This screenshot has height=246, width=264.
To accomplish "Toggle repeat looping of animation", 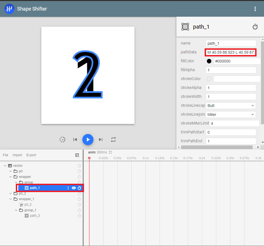I will [113, 140].
